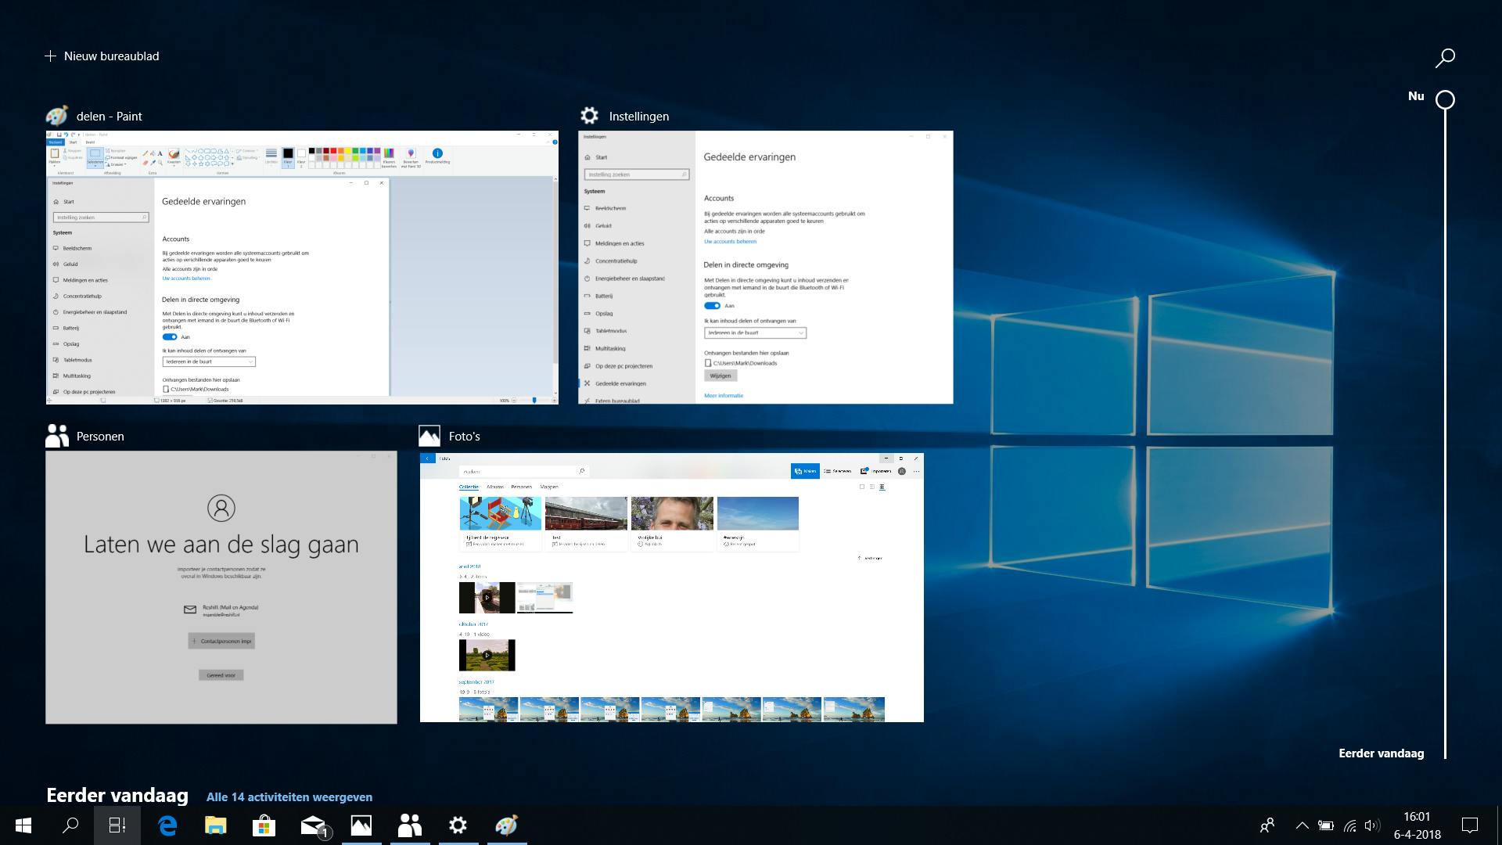Open the Action Center notification icon
The image size is (1502, 845).
(1470, 825)
